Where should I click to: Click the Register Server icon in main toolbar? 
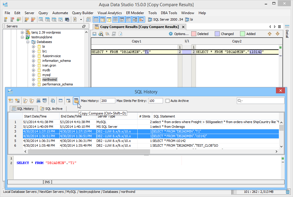pyautogui.click(x=6, y=19)
